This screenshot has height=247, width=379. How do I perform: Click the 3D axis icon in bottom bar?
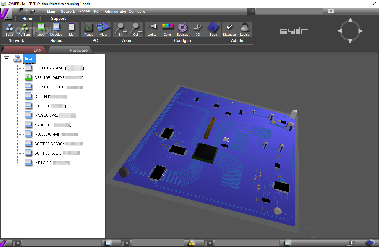[351, 243]
